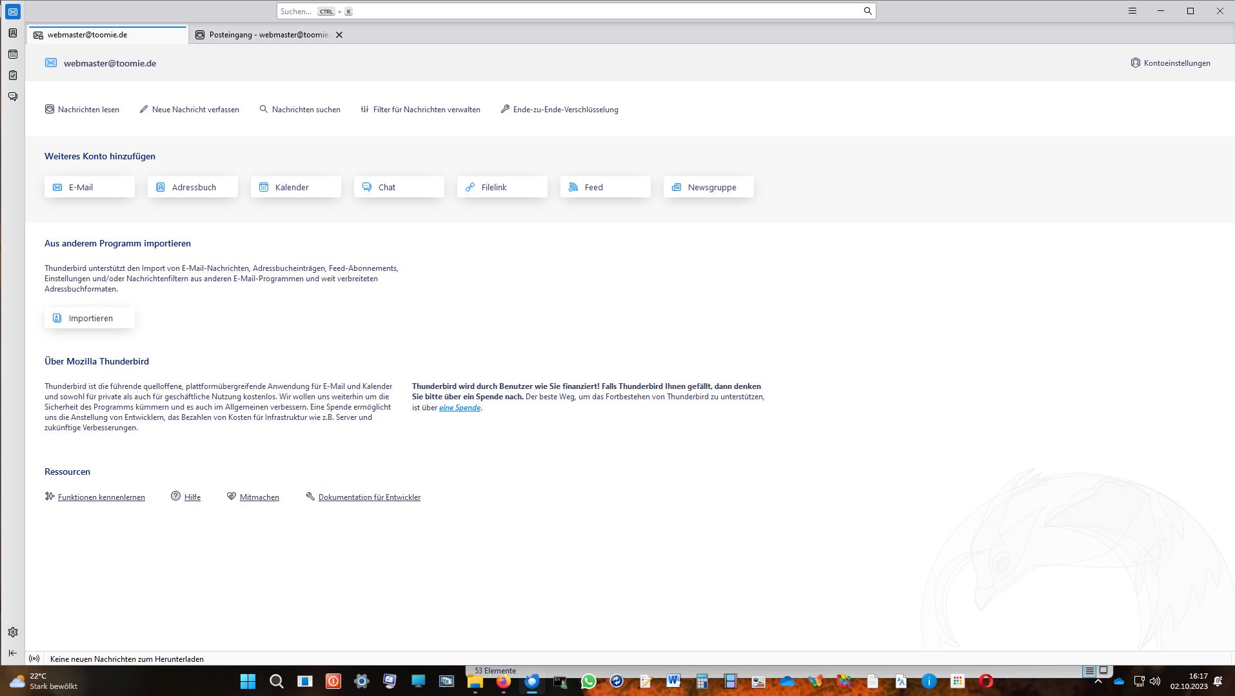Open the film strip video app in taskbar

(x=730, y=681)
